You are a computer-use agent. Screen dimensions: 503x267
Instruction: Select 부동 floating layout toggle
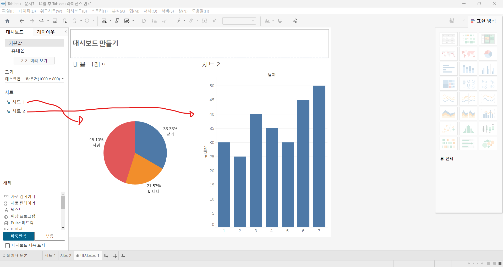[50, 236]
